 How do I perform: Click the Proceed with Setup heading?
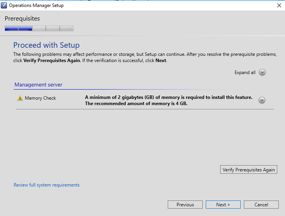46,45
